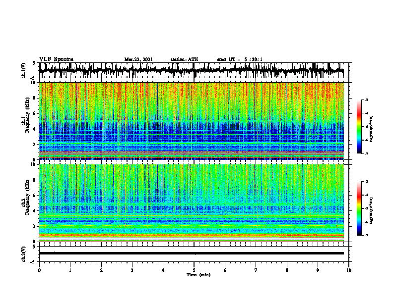The width and height of the screenshot is (393, 303).
Task: Click time axis tick label 8
Action: [287, 270]
